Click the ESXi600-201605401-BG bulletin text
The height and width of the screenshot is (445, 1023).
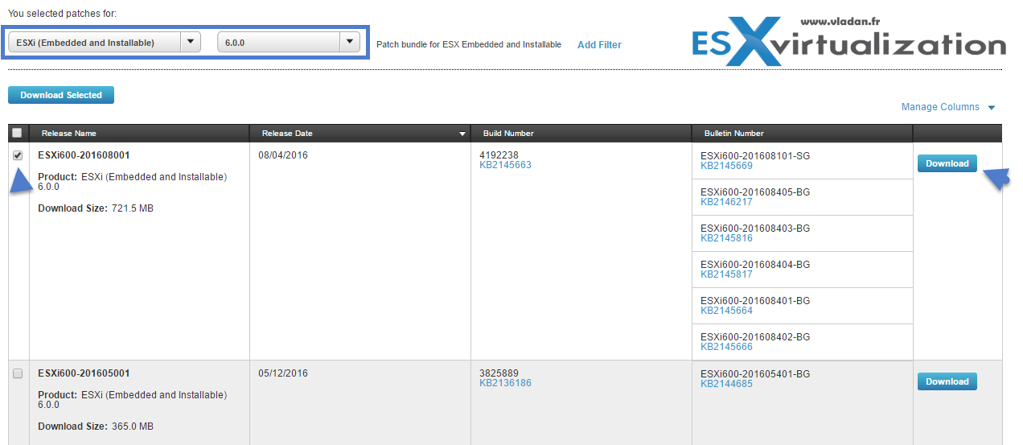click(755, 374)
